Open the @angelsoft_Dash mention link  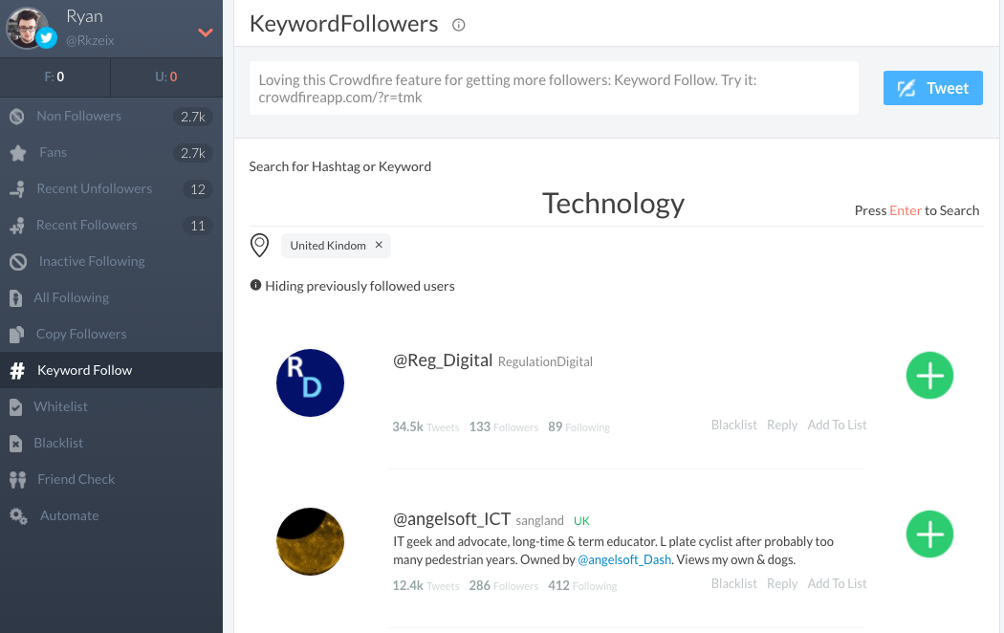tap(624, 559)
